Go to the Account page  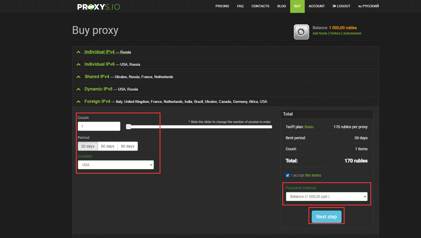coord(317,6)
